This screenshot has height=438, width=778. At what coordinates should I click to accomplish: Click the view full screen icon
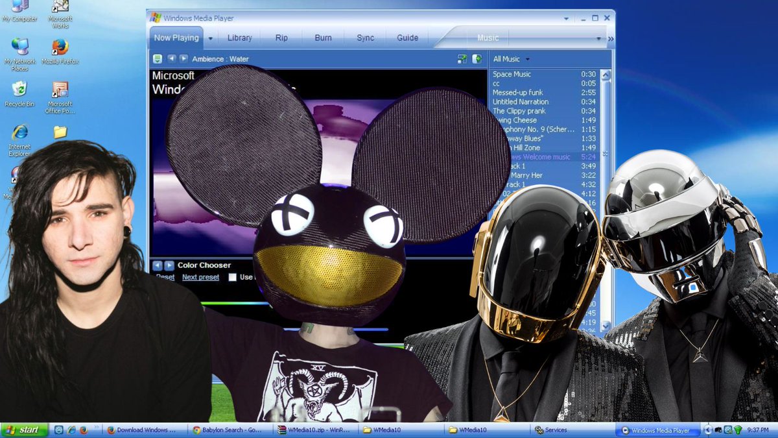(462, 58)
